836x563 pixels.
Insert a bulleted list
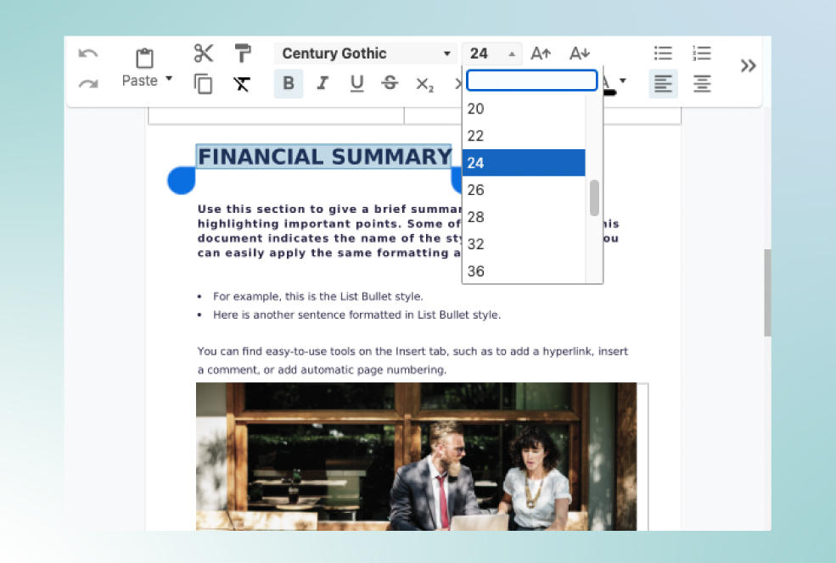pos(663,53)
